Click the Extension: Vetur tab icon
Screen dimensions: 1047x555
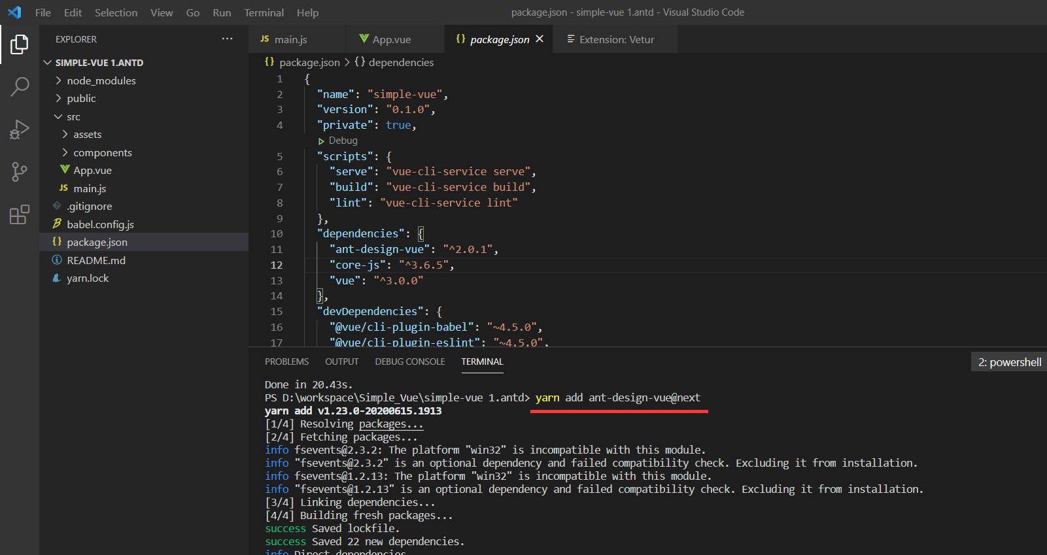point(571,39)
